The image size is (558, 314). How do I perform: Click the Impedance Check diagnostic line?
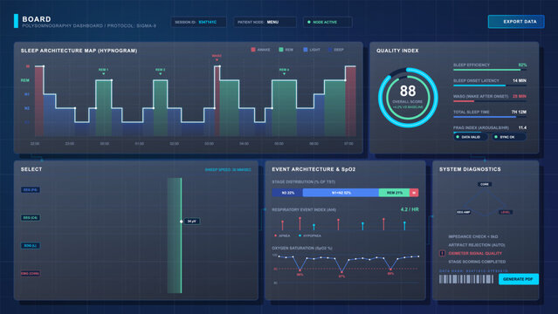473,236
